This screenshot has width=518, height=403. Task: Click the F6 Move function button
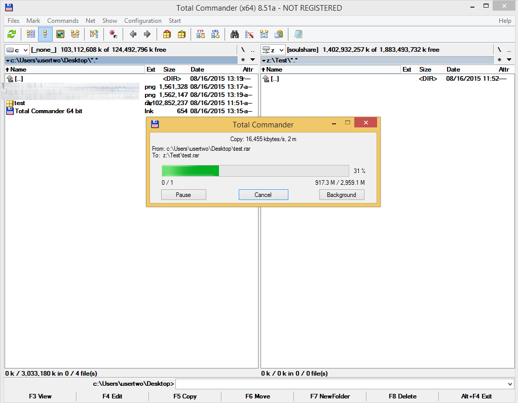coord(257,396)
